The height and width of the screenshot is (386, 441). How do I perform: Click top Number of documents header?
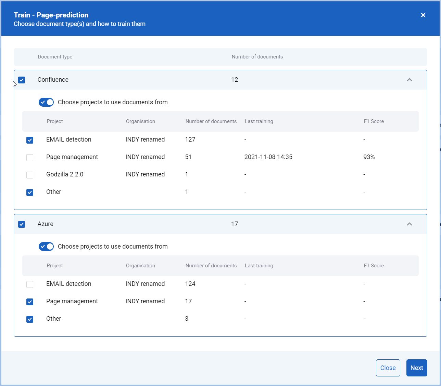pos(257,57)
